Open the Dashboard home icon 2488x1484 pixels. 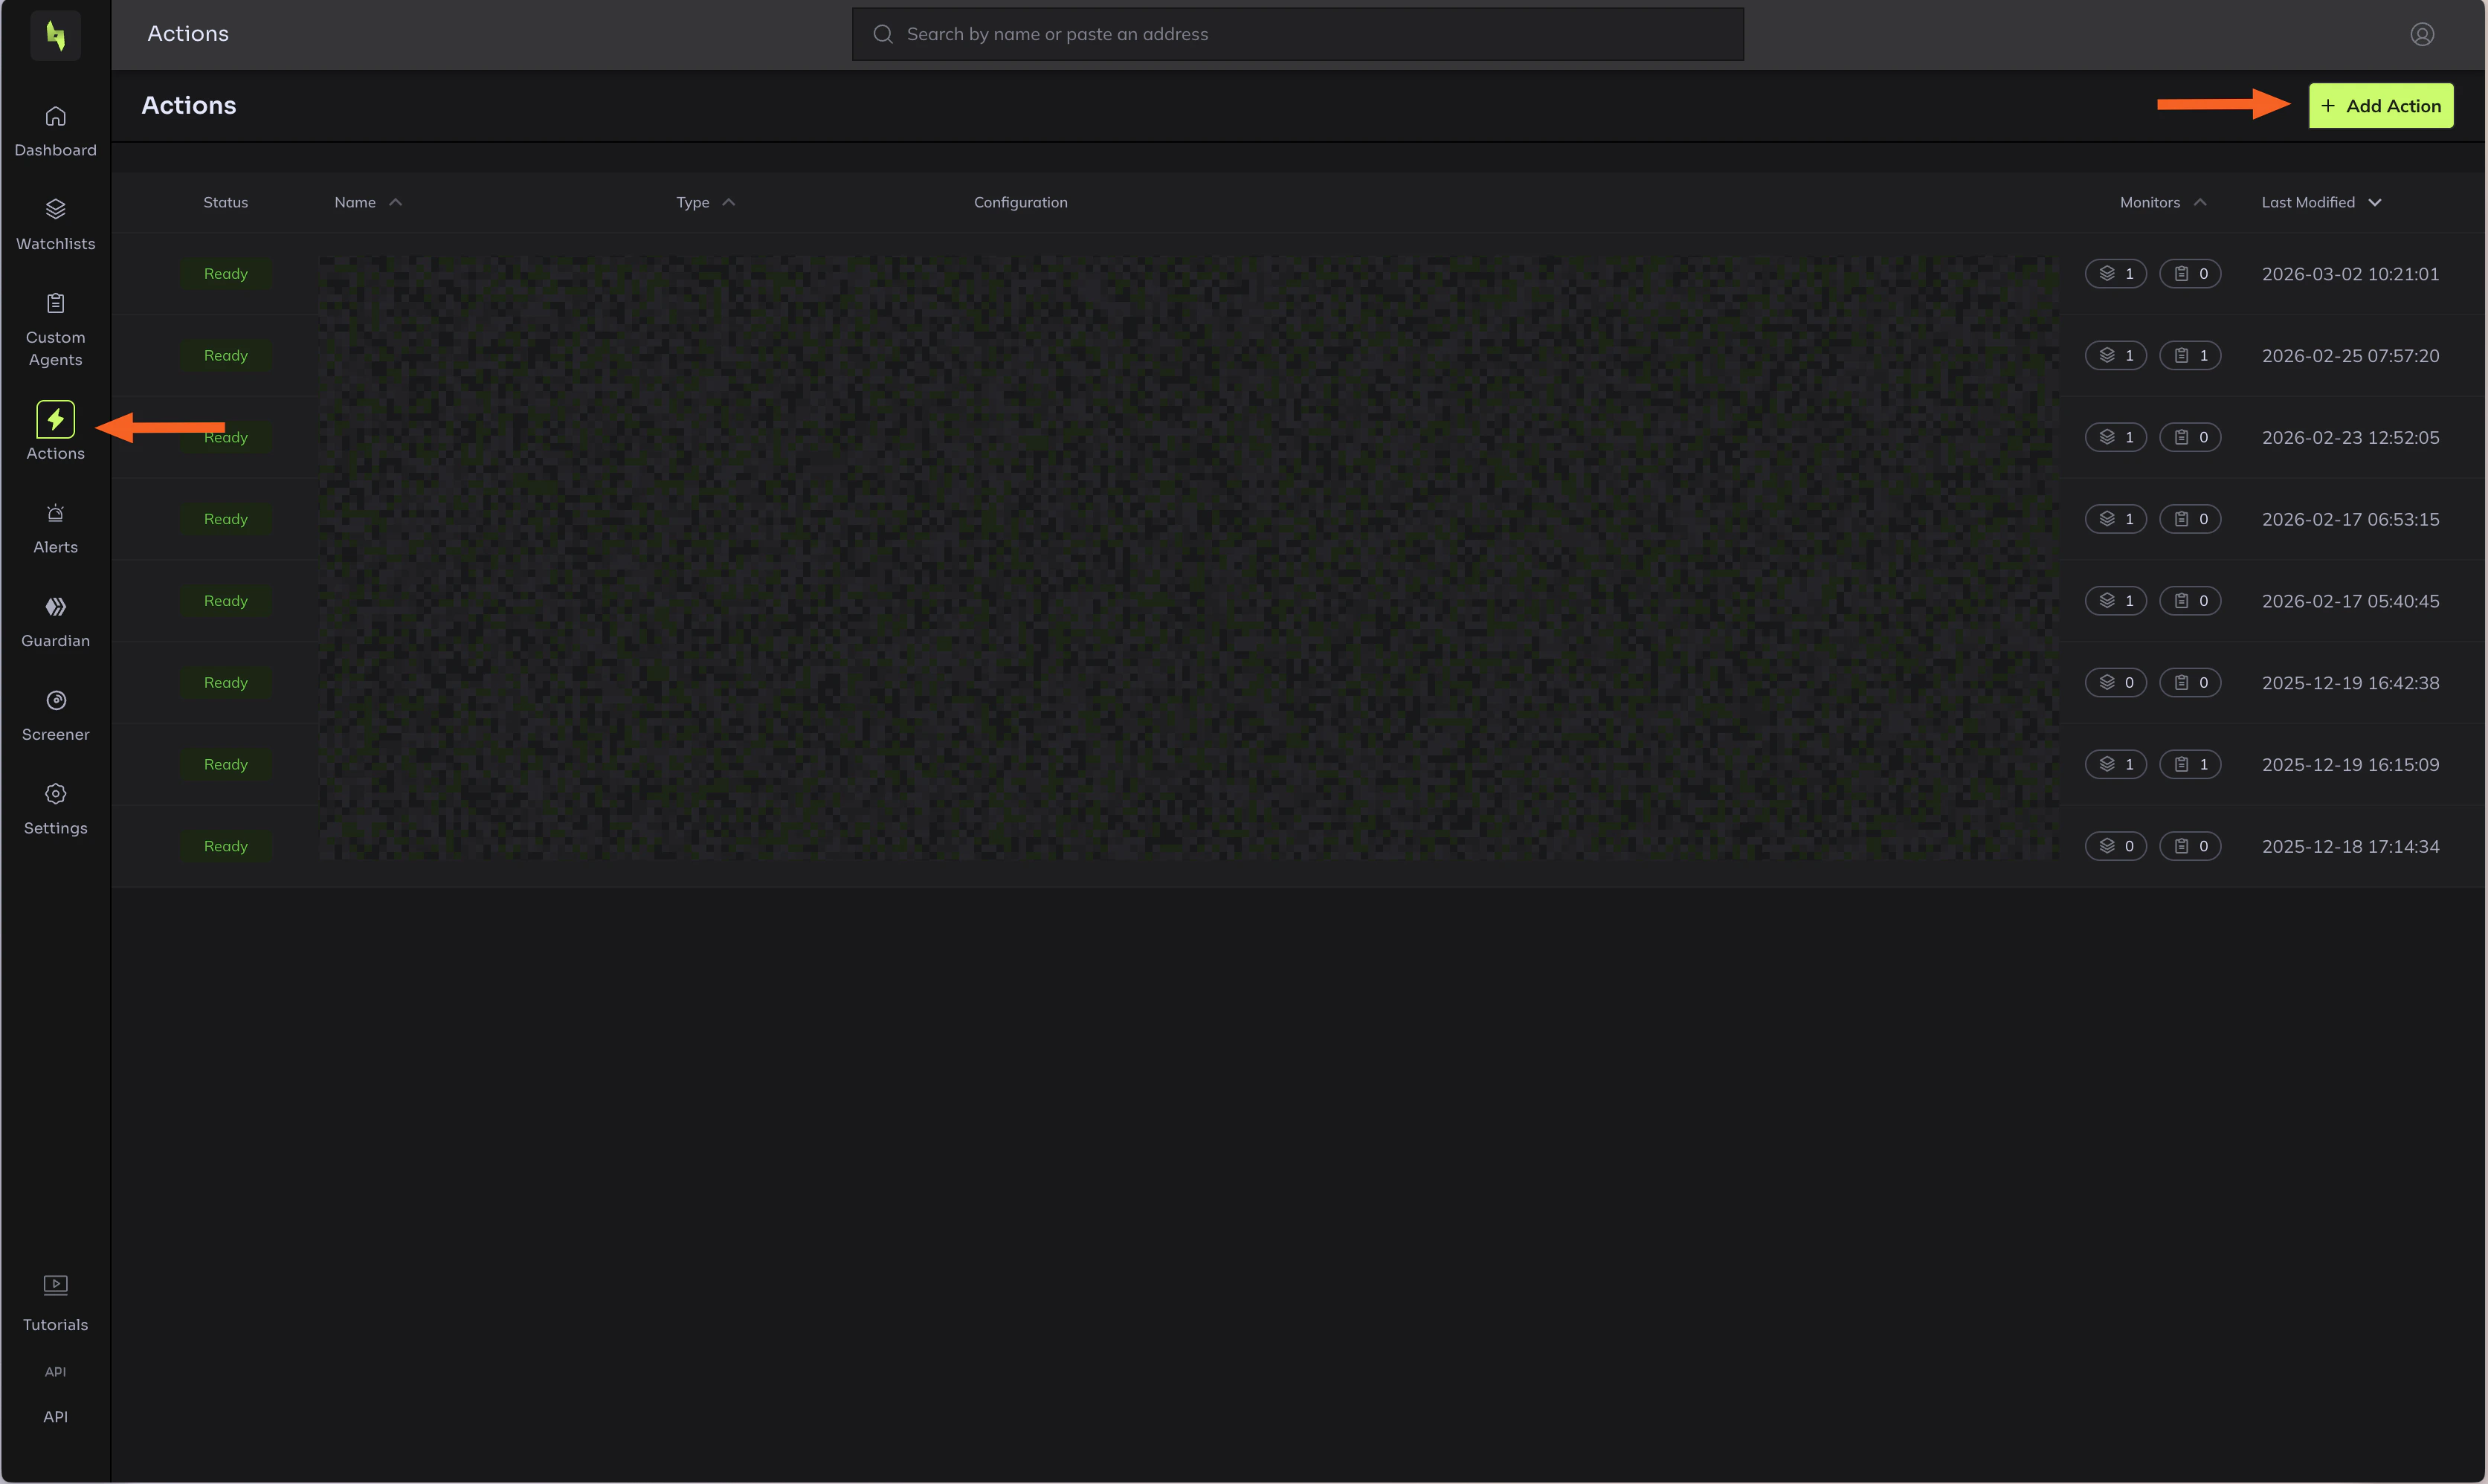point(55,117)
